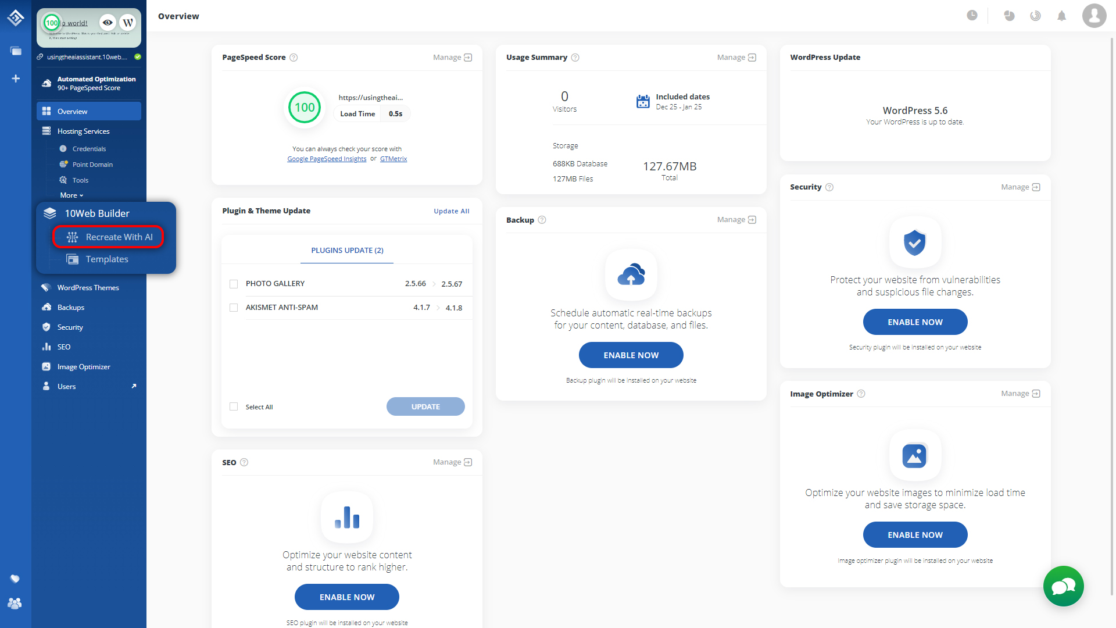
Task: Open the team members icon at bottom left
Action: pos(15,604)
